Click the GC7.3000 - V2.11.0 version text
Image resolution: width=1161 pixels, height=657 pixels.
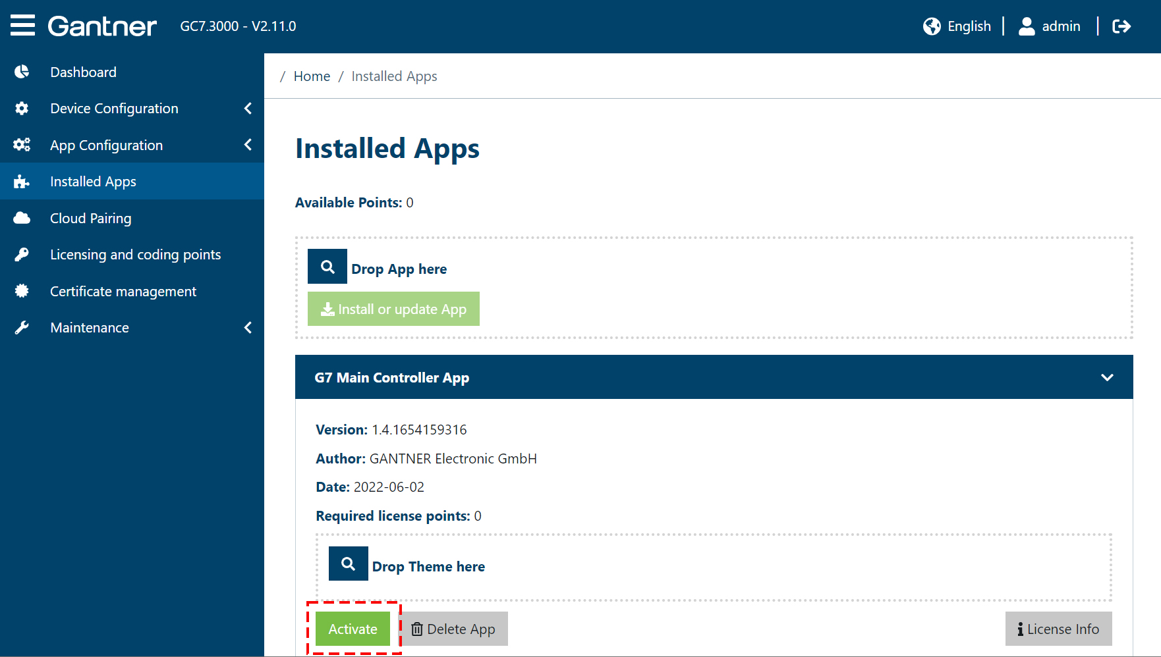[238, 26]
